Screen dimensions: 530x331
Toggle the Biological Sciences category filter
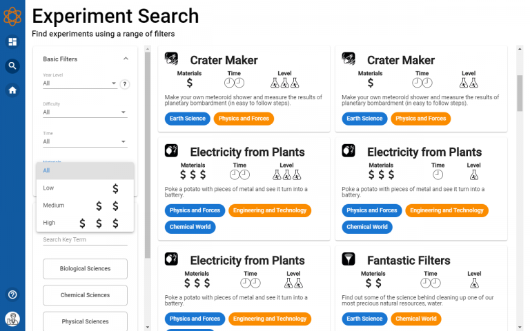(85, 269)
